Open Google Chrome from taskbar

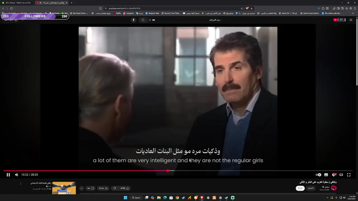[177, 198]
